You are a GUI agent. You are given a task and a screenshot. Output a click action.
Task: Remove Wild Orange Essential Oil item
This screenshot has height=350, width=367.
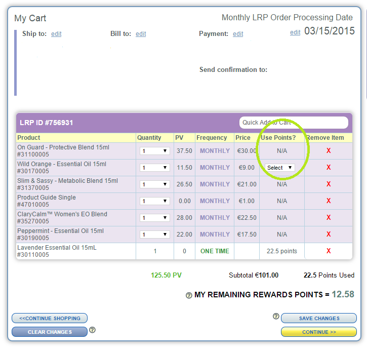click(x=329, y=167)
